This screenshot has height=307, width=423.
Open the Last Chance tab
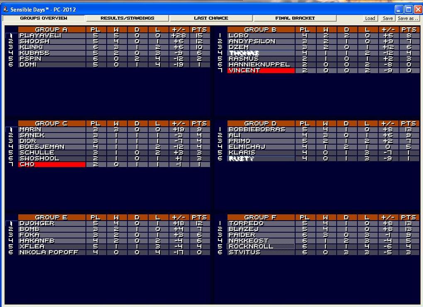(x=211, y=18)
